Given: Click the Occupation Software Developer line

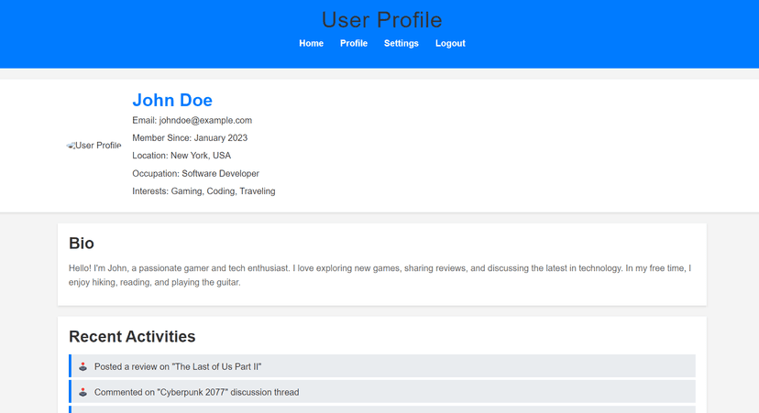Looking at the screenshot, I should 195,174.
